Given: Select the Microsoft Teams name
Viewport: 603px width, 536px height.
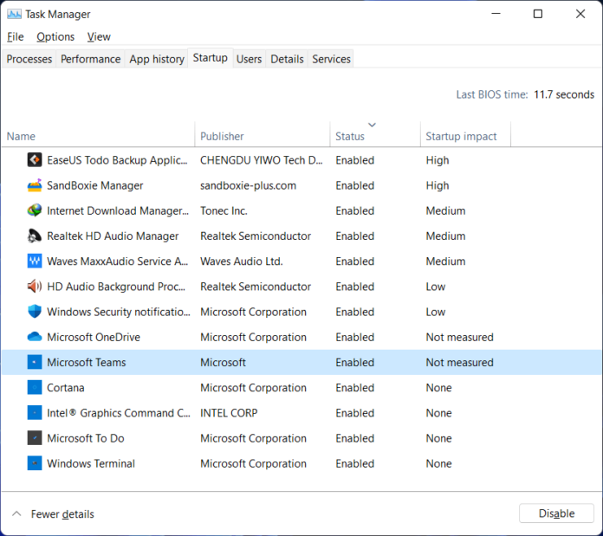Looking at the screenshot, I should coord(86,362).
